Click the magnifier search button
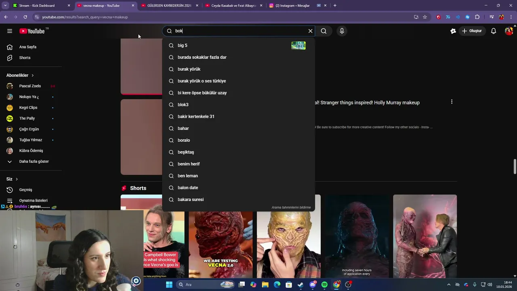The width and height of the screenshot is (517, 291). 324,31
